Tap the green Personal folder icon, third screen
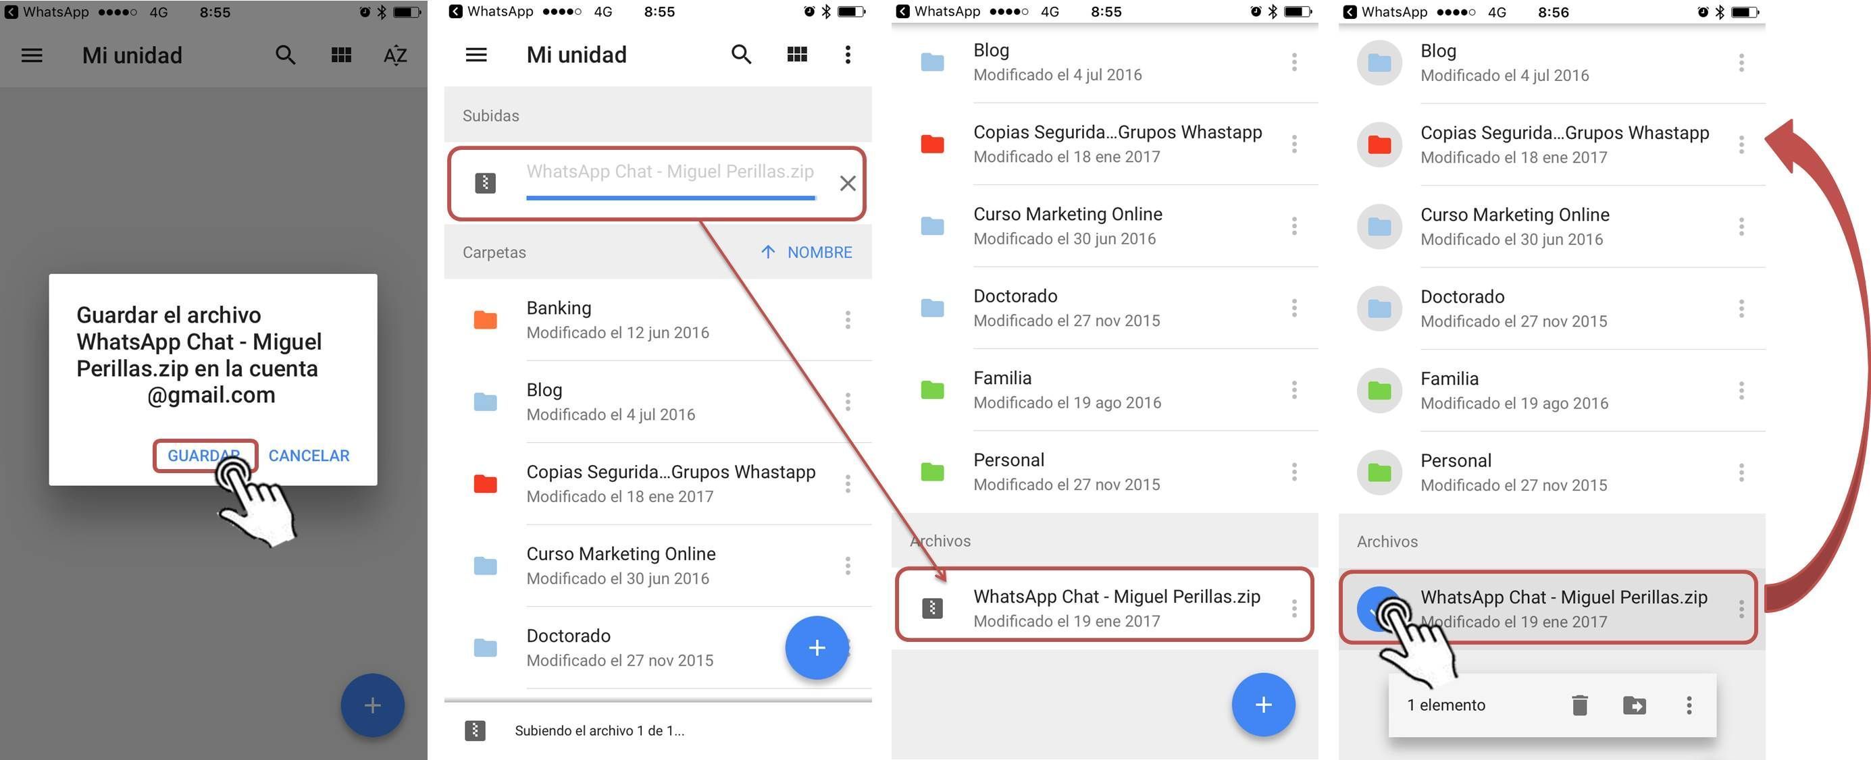Screen dimensions: 1871x760 [x=933, y=472]
